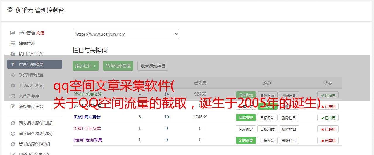The height and width of the screenshot is (155, 374).
Task: Click the edit icon for 深度原创任务
Action: [x=13, y=106]
